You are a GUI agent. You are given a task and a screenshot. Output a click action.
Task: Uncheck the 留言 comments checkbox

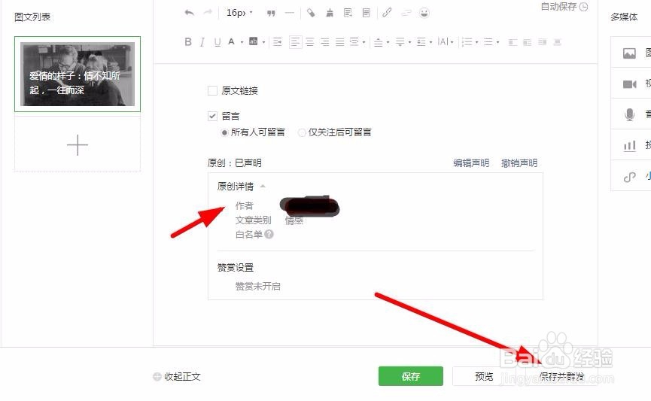point(212,116)
